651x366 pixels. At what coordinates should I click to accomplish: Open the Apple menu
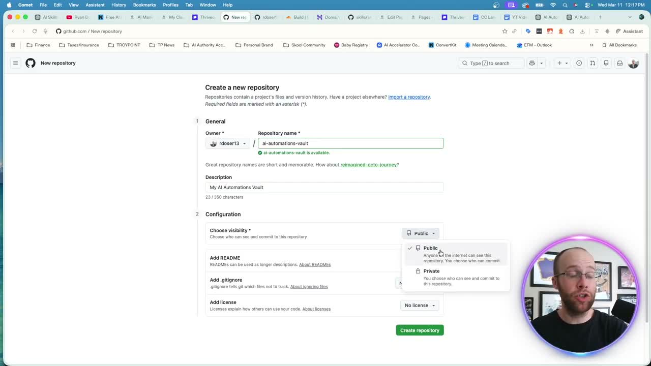pos(9,5)
